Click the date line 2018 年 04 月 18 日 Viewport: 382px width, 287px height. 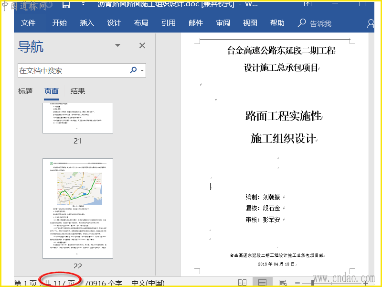point(276,264)
